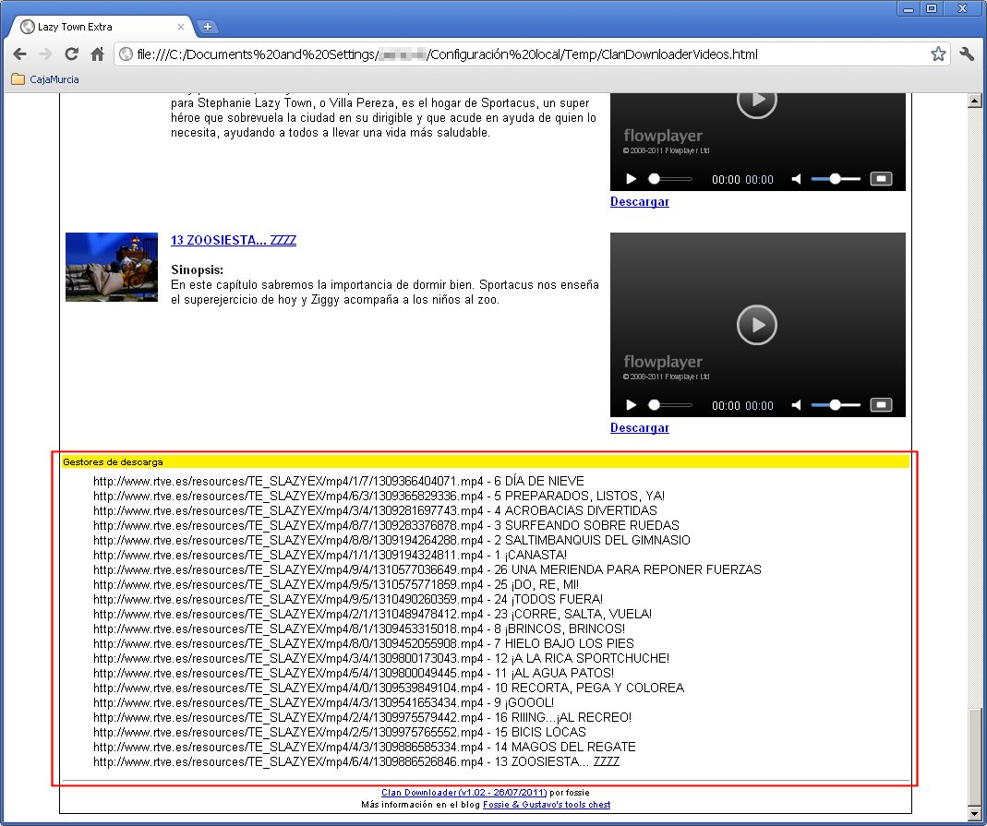Click the URL line for 2 SALTIMBANQUIS DEL GIMNASIO

[x=391, y=541]
